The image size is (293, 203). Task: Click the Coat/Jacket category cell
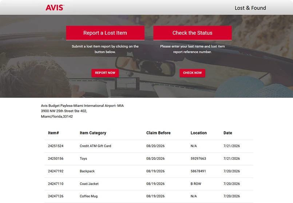[89, 184]
